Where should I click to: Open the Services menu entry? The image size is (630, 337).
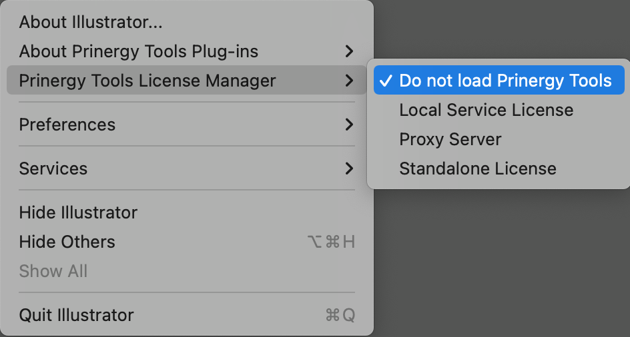53,168
